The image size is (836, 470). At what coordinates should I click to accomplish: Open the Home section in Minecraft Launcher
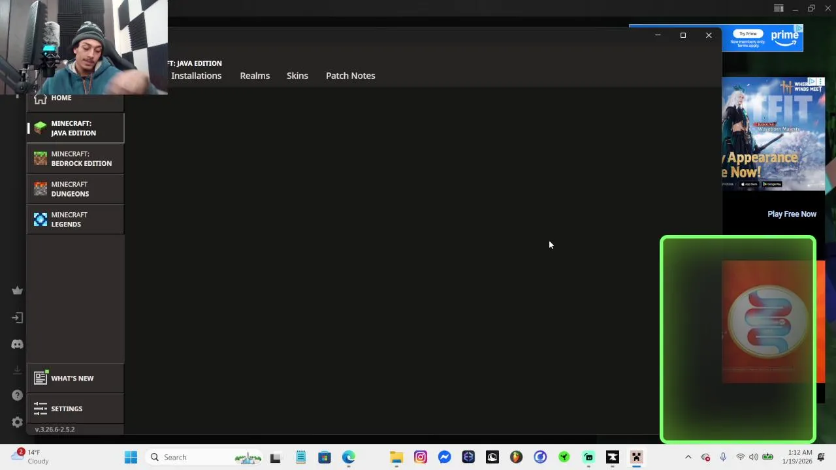coord(75,98)
